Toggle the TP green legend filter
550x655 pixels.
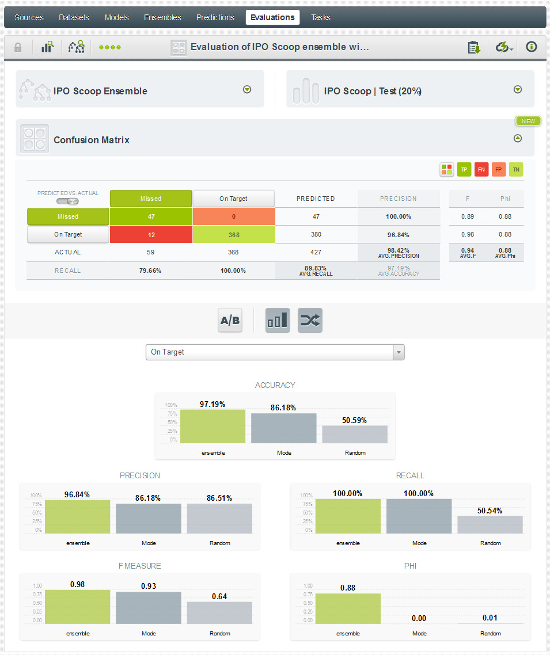tap(464, 169)
